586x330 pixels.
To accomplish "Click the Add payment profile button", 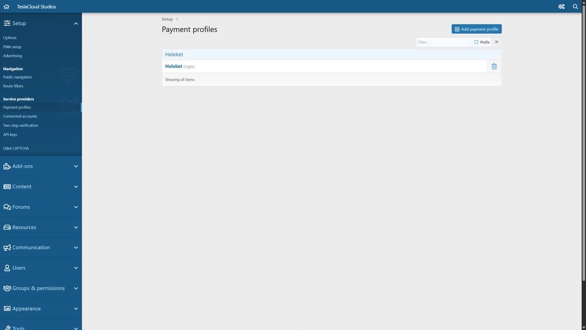I will [x=476, y=28].
